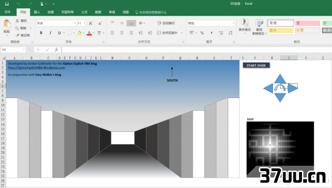332x188 pixels.
Task: Click the Insert Function fx icon
Action: (x=56, y=50)
